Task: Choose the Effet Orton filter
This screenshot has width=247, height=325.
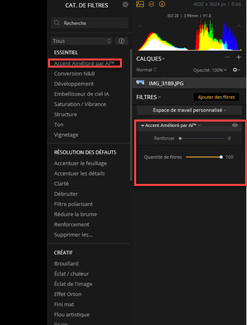Action: (67, 294)
